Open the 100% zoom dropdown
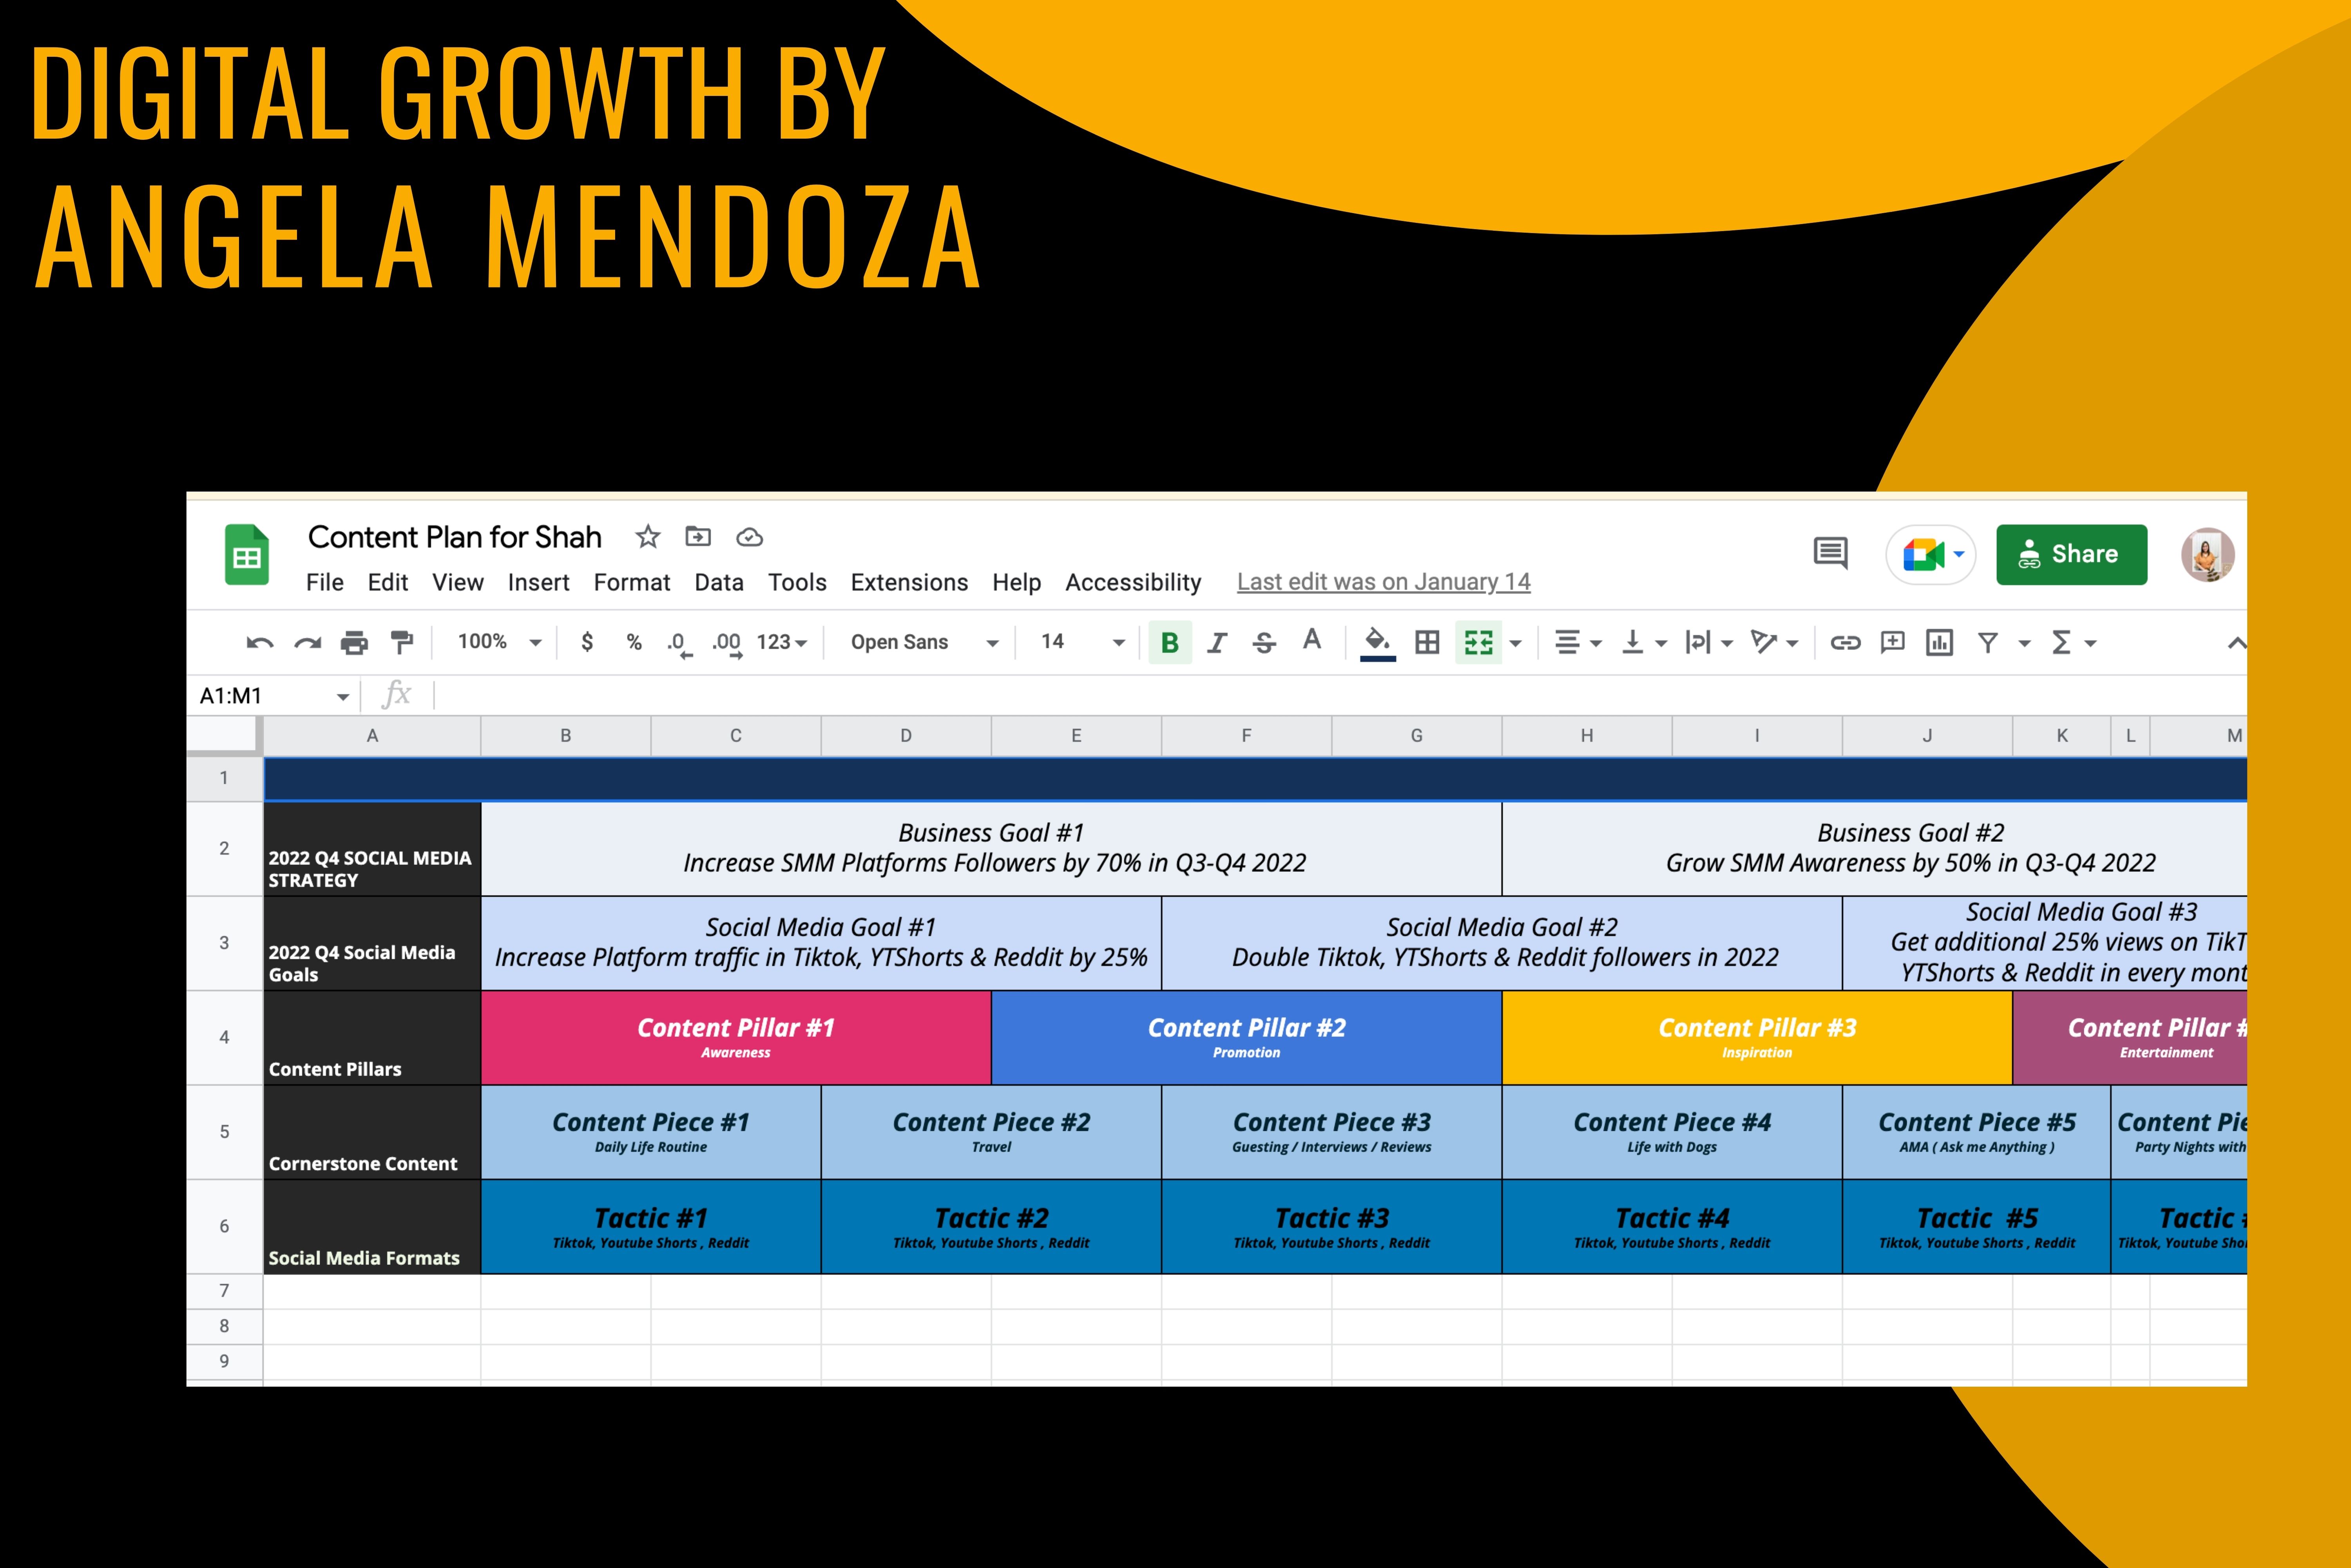Image resolution: width=2351 pixels, height=1568 pixels. click(x=499, y=642)
